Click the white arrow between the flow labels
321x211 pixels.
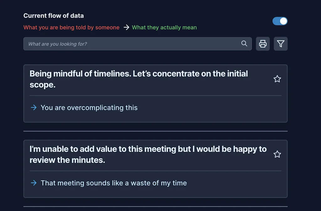tap(126, 28)
